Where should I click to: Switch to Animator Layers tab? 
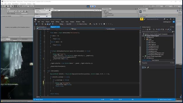pos(37,10)
